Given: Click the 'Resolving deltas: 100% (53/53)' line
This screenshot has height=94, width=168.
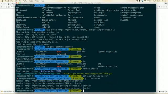Looking at the screenshot, I should [x=37, y=42].
